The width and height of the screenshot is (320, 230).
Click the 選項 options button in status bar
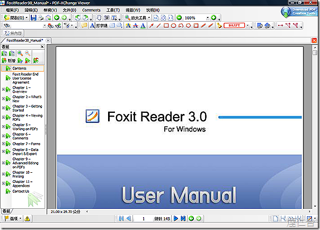click(x=13, y=218)
